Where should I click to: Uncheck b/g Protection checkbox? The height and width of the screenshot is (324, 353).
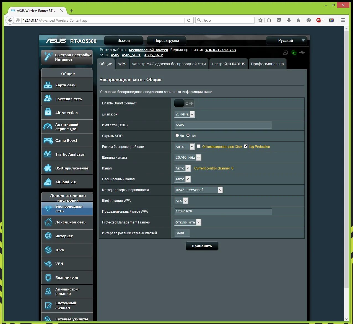[246, 146]
